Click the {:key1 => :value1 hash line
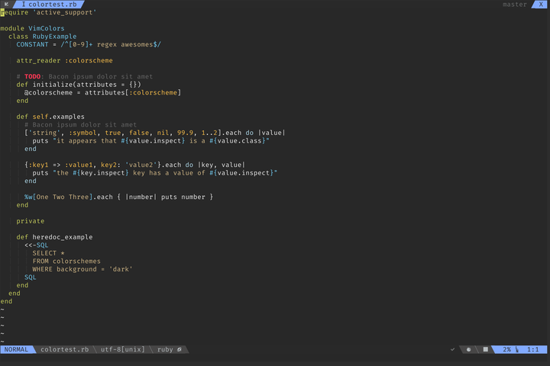The height and width of the screenshot is (366, 550). click(x=134, y=165)
